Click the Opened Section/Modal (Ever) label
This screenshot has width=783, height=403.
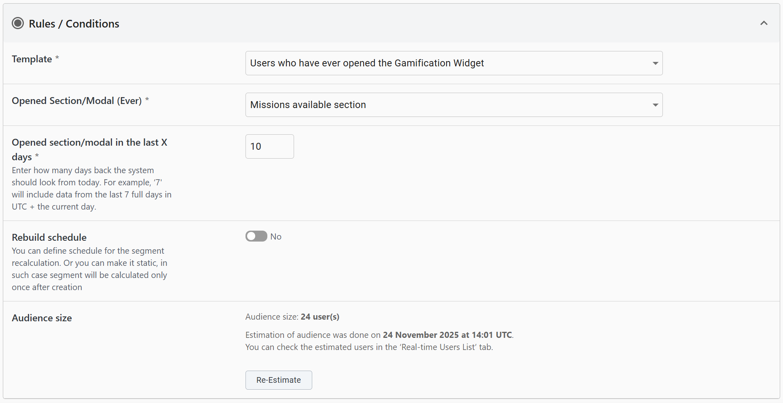[x=77, y=101]
